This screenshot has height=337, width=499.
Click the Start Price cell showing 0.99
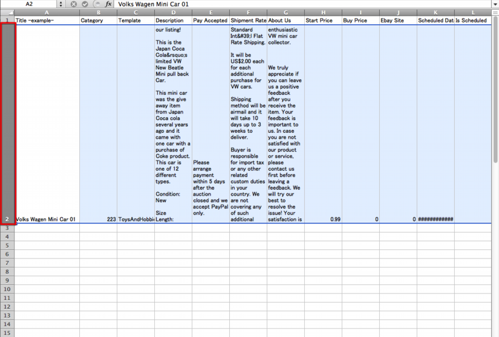click(323, 219)
